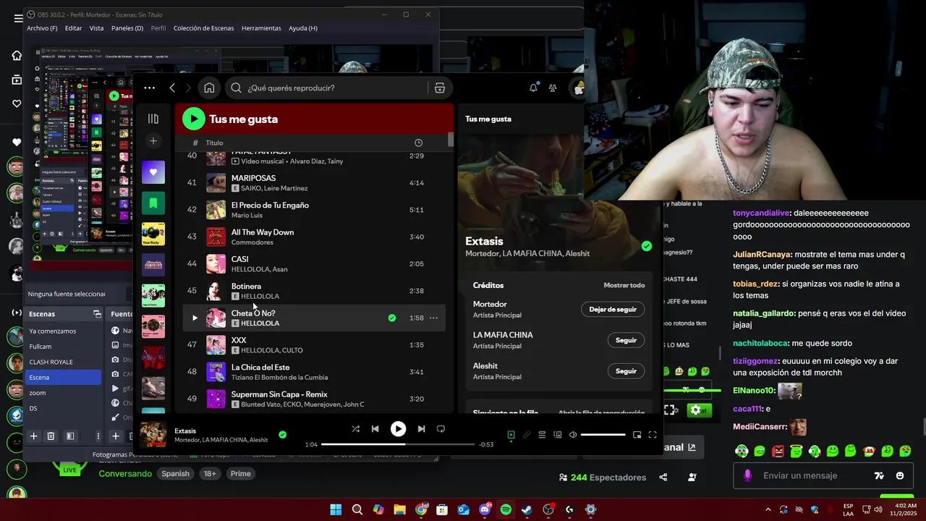This screenshot has width=926, height=521.
Task: Mute Spotify volume speaker icon
Action: [573, 435]
